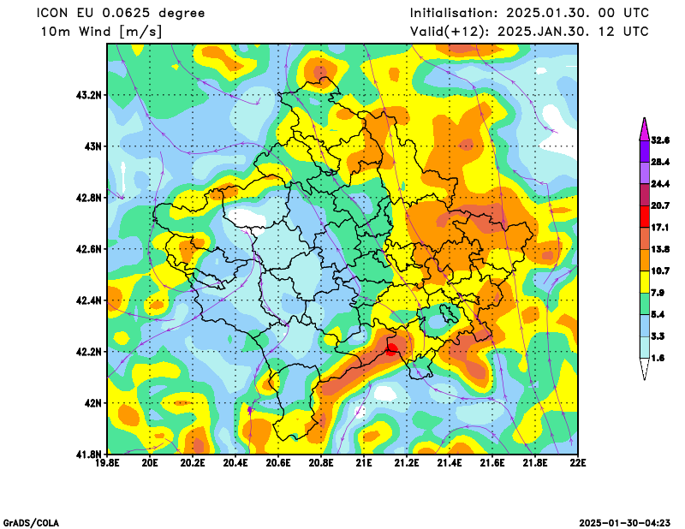Click the 17.1 legend value
Image resolution: width=685 pixels, height=529 pixels.
point(660,228)
